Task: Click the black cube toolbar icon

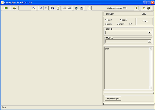Action: (149, 8)
